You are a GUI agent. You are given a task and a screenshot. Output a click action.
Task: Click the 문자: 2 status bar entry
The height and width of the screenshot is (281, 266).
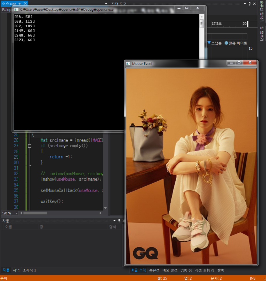tap(216, 278)
